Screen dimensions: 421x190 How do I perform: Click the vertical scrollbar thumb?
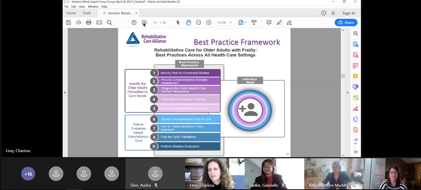[343, 76]
